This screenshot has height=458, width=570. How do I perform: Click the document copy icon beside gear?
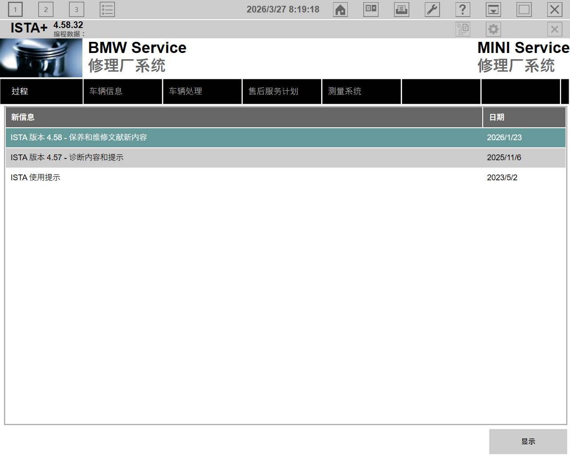(x=463, y=29)
